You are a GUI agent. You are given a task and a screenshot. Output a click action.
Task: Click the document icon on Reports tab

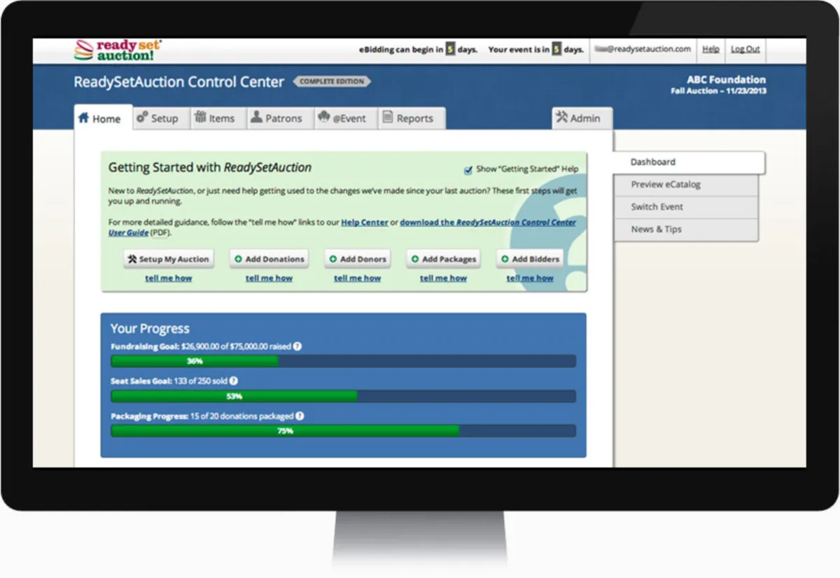click(387, 118)
